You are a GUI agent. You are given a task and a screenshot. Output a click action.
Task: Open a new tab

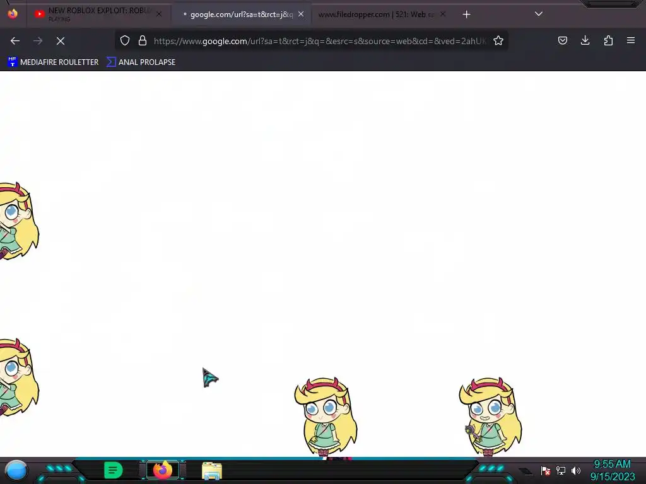pos(466,14)
